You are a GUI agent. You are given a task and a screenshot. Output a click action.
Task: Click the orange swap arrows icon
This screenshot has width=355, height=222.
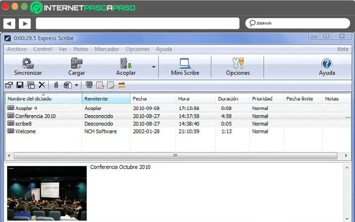(122, 85)
